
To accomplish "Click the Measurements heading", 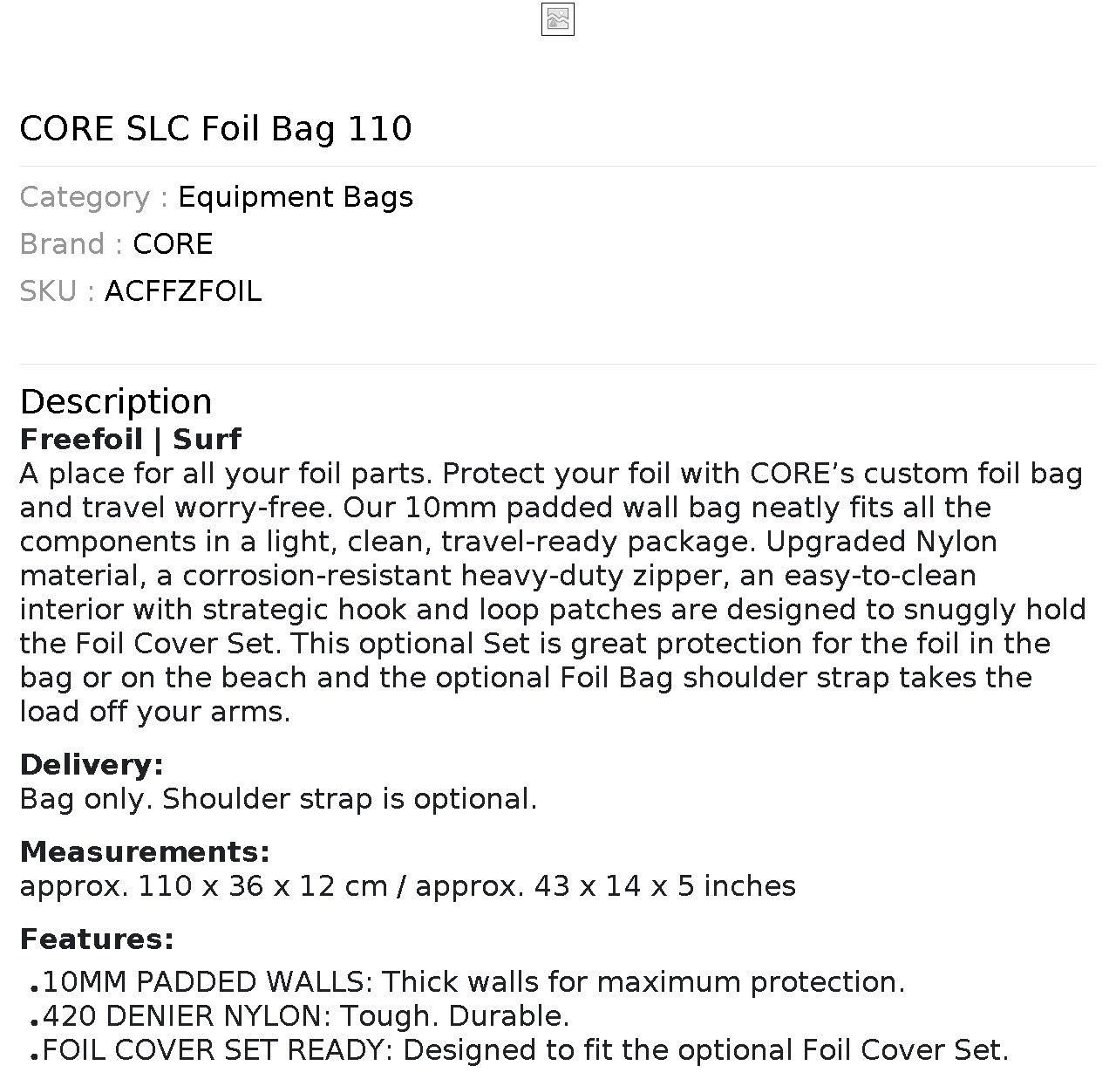I will click(x=145, y=852).
